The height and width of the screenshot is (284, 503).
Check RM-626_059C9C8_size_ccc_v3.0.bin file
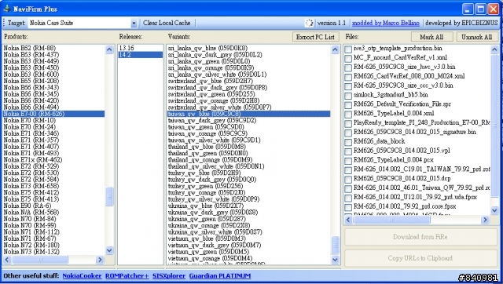348,86
